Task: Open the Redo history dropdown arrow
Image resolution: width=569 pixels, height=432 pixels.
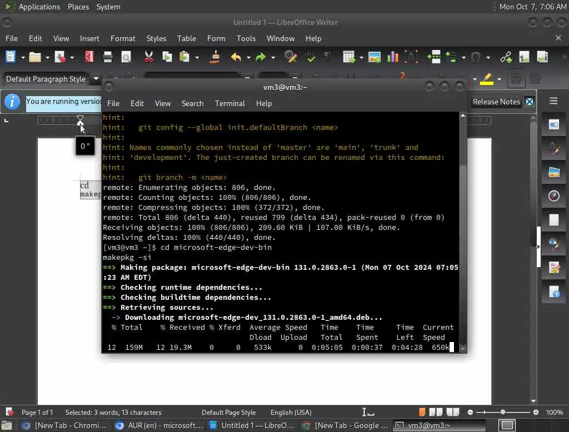Action: [273, 57]
